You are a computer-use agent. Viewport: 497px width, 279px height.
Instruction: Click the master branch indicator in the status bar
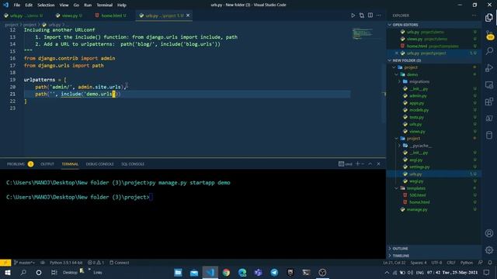24,263
